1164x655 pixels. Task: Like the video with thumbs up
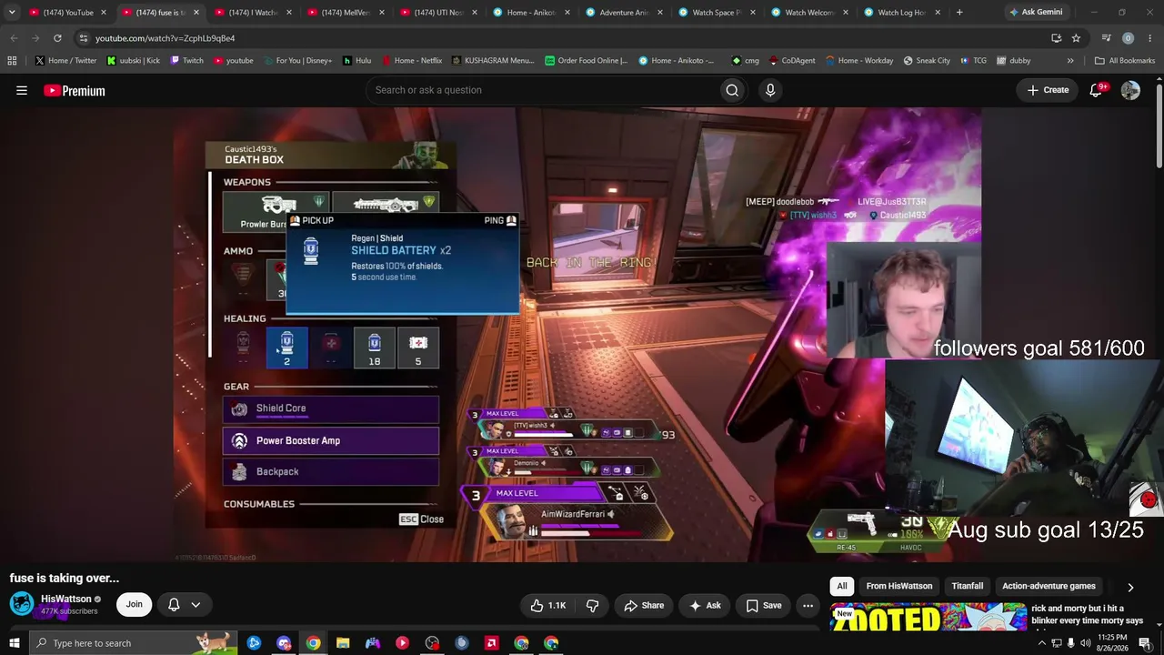click(x=547, y=605)
